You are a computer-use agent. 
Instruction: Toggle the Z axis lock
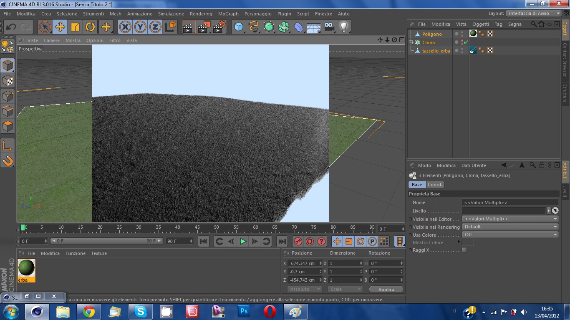coord(155,27)
